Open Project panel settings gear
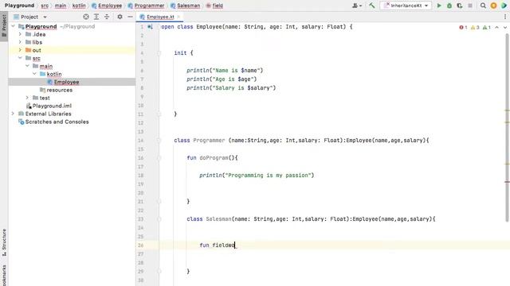This screenshot has height=286, width=510. pos(120,17)
